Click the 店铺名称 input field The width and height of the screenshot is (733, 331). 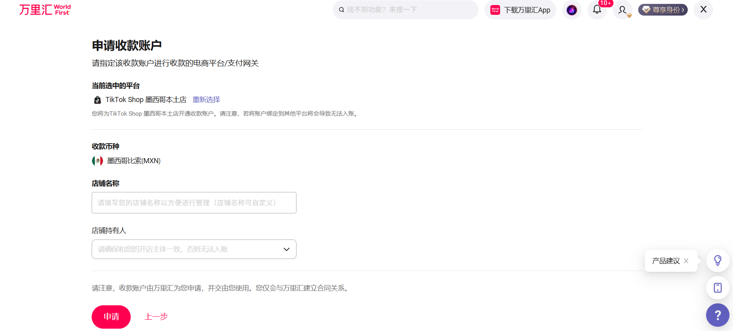click(194, 202)
